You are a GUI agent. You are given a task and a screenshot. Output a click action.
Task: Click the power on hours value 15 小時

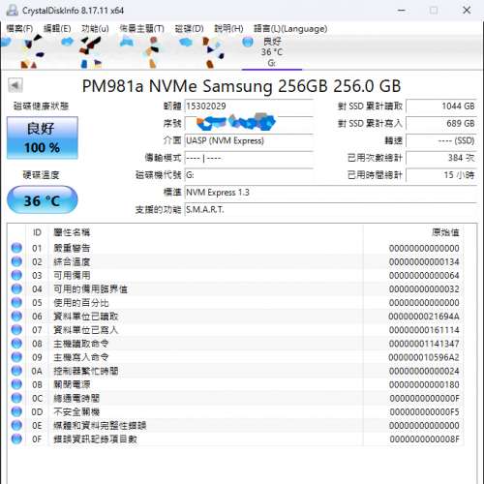tap(441, 175)
